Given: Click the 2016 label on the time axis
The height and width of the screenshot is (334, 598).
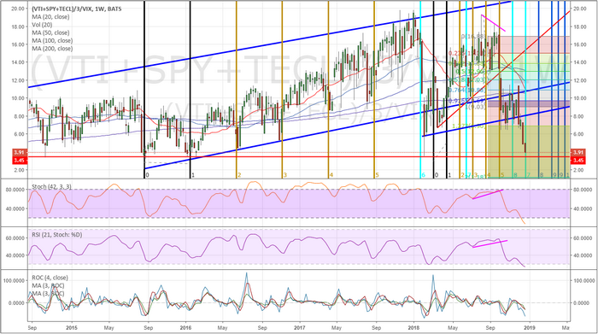Looking at the screenshot, I should (x=185, y=327).
